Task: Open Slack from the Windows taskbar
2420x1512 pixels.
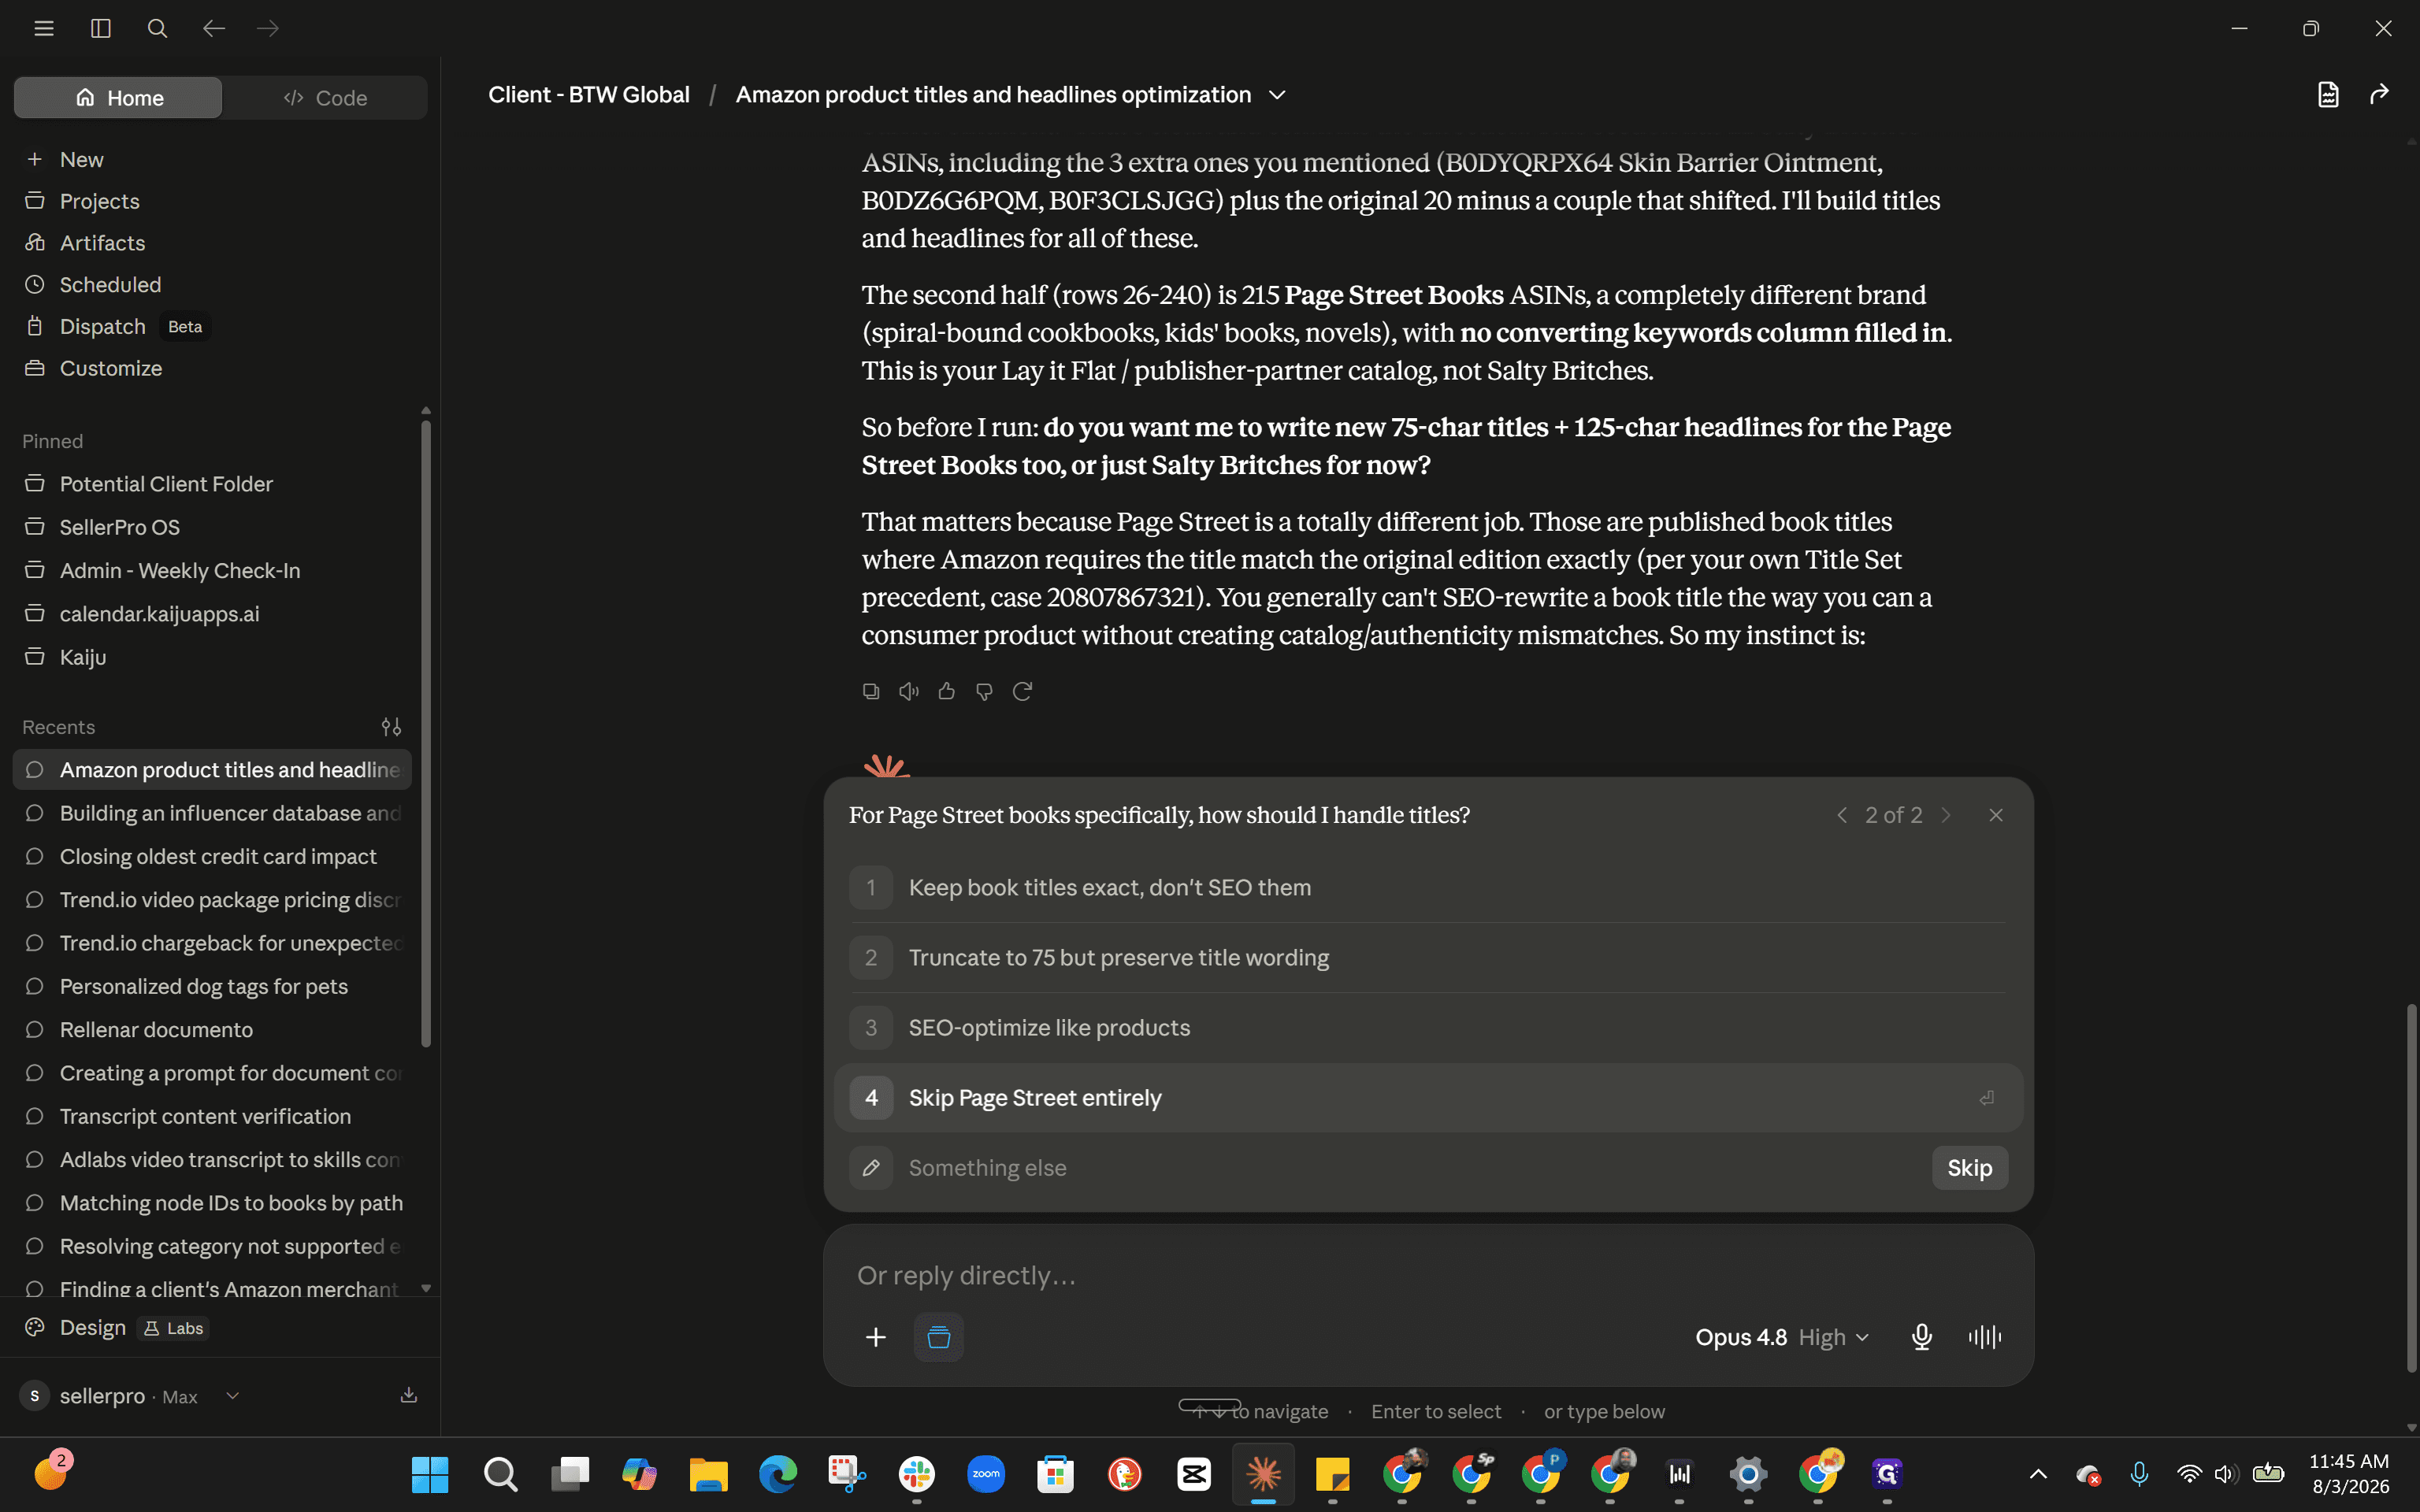Action: click(x=916, y=1474)
